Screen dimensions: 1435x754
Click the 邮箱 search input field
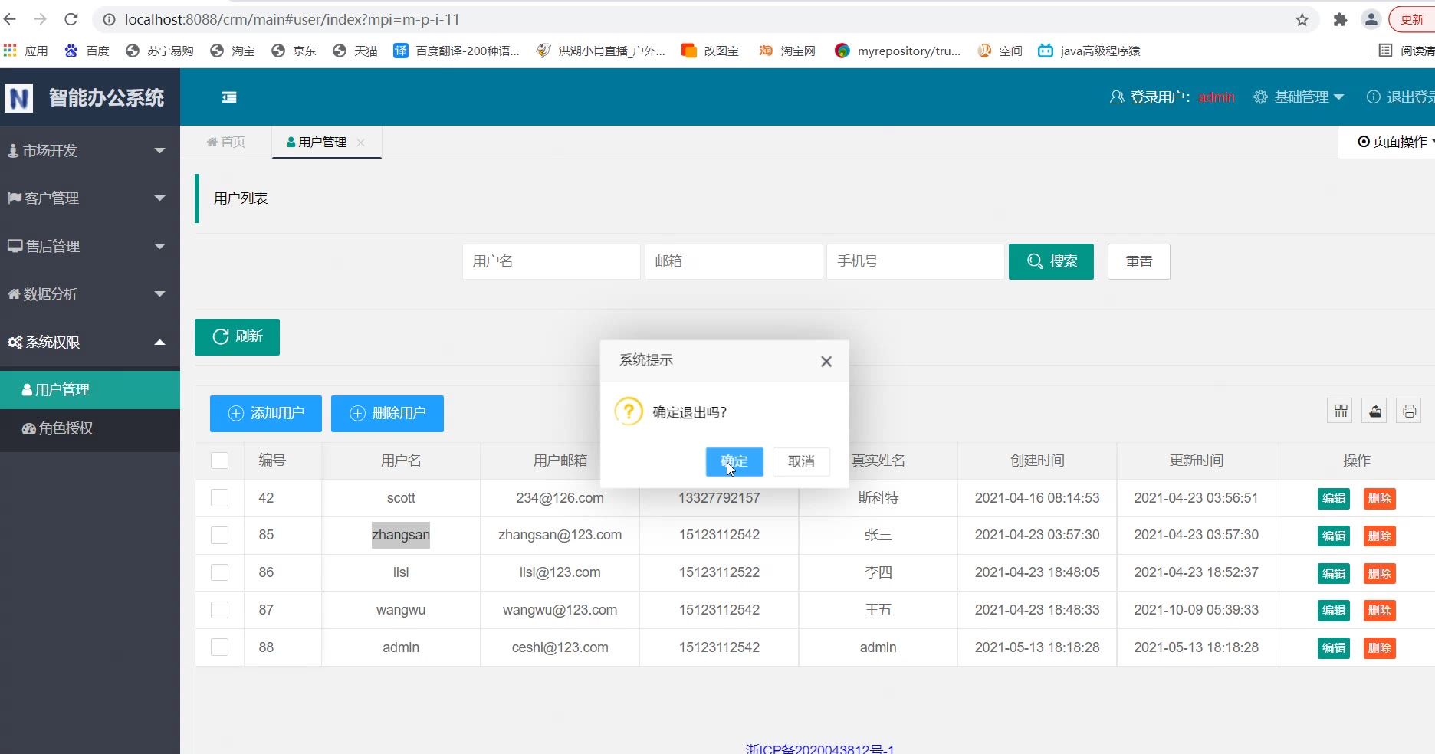coord(733,261)
